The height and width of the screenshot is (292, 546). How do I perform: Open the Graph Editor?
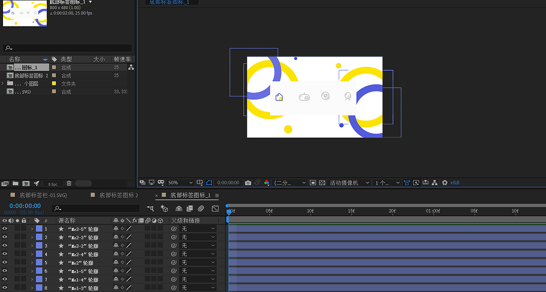click(215, 208)
